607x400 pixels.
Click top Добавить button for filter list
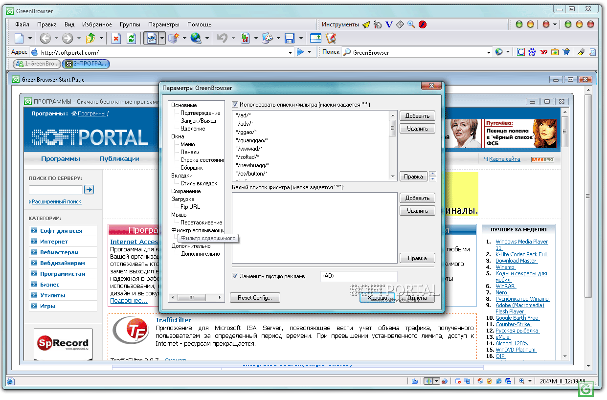coord(417,116)
